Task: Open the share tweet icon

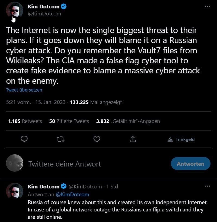Action: coord(133,139)
